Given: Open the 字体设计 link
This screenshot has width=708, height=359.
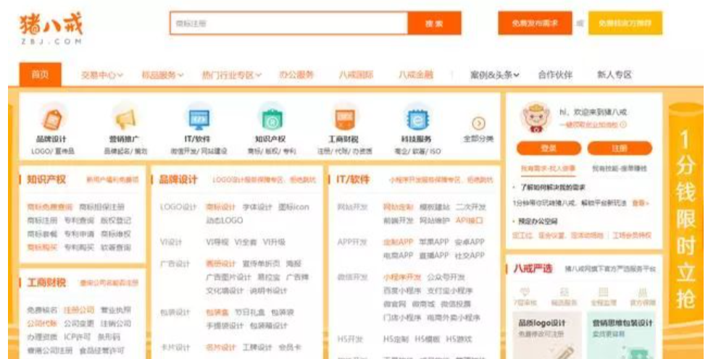Looking at the screenshot, I should [257, 207].
